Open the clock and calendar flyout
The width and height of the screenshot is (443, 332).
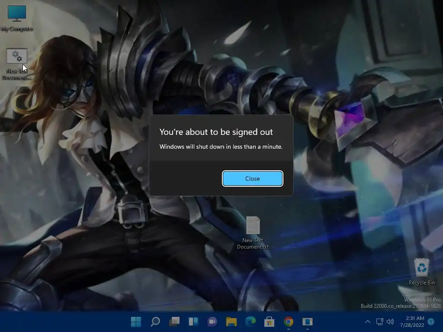[412, 322]
